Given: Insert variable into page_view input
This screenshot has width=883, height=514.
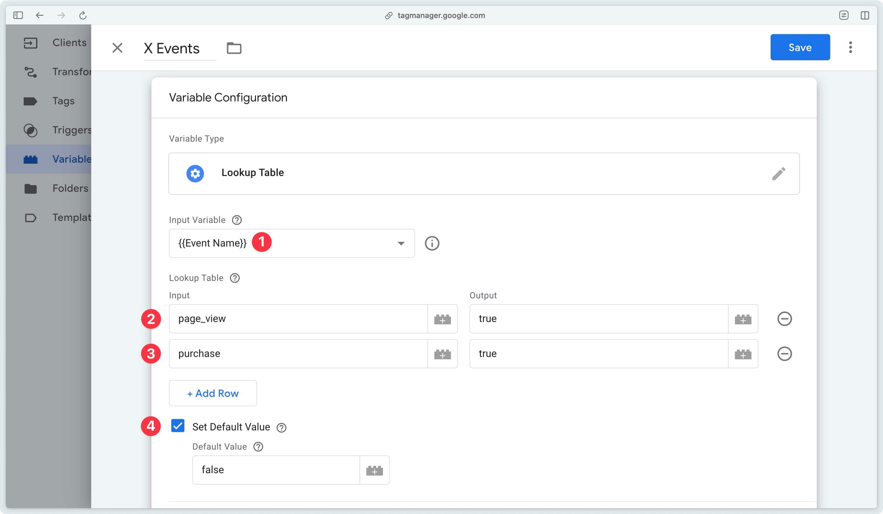Looking at the screenshot, I should pos(443,319).
